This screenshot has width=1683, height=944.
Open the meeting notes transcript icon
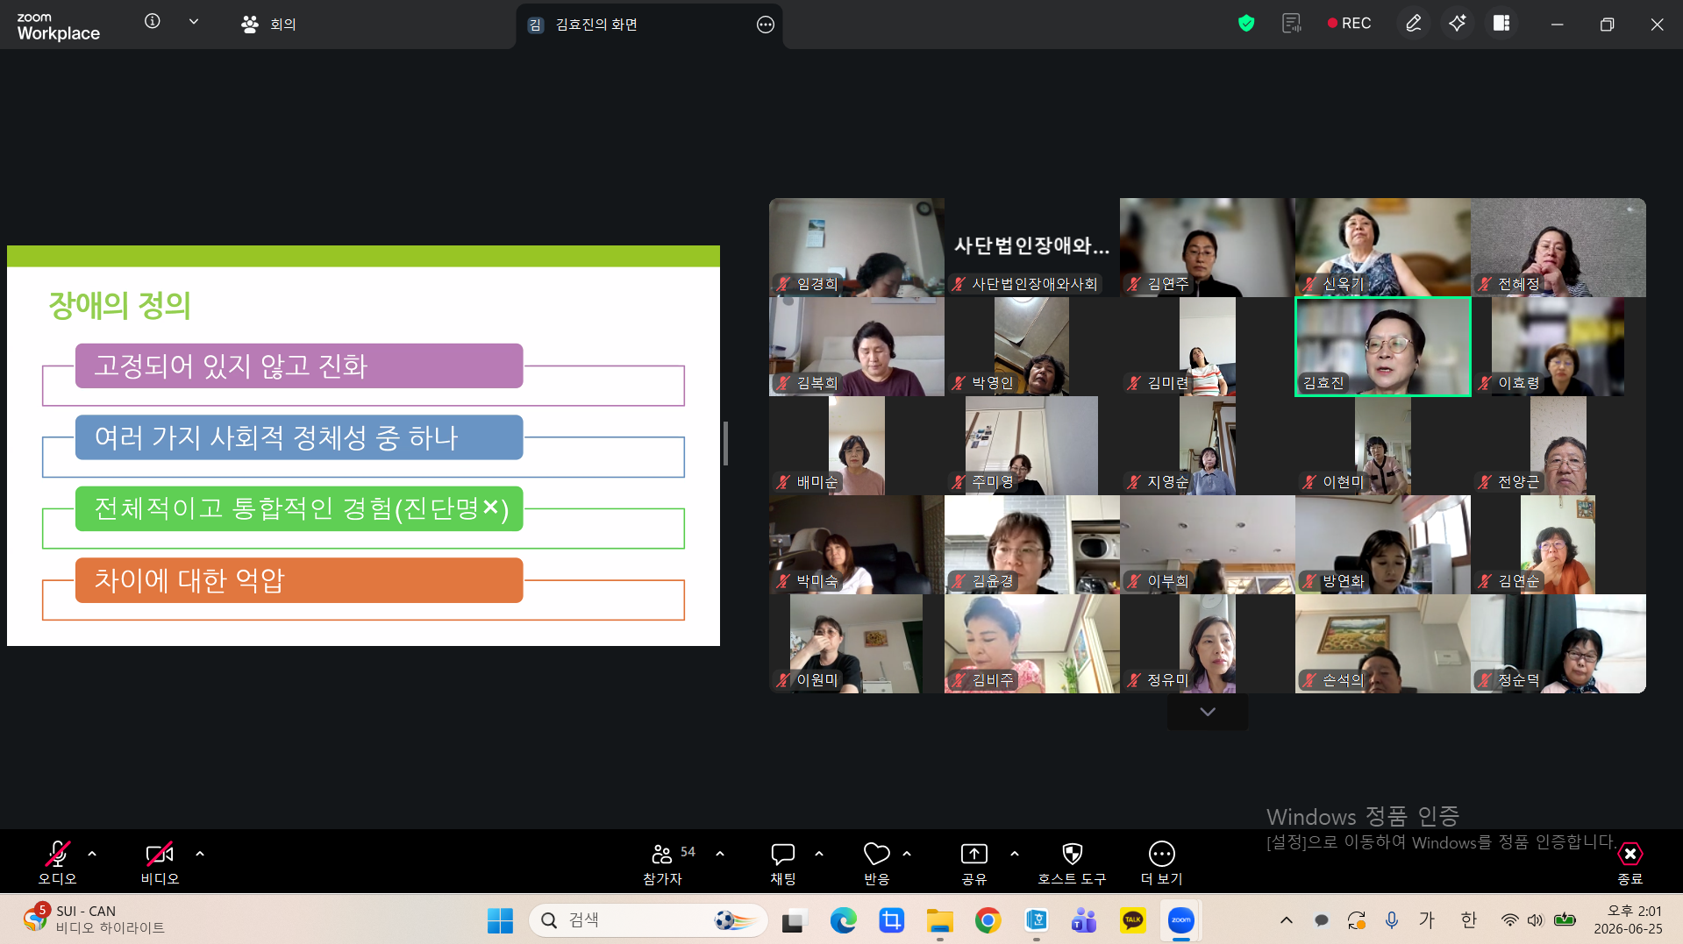(1291, 24)
